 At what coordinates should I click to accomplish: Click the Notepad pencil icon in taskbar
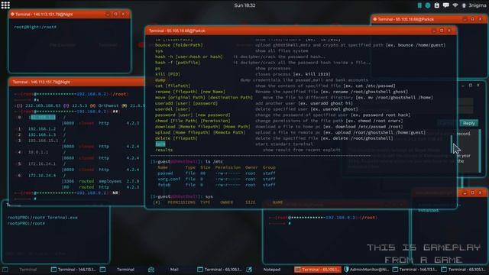249,270
